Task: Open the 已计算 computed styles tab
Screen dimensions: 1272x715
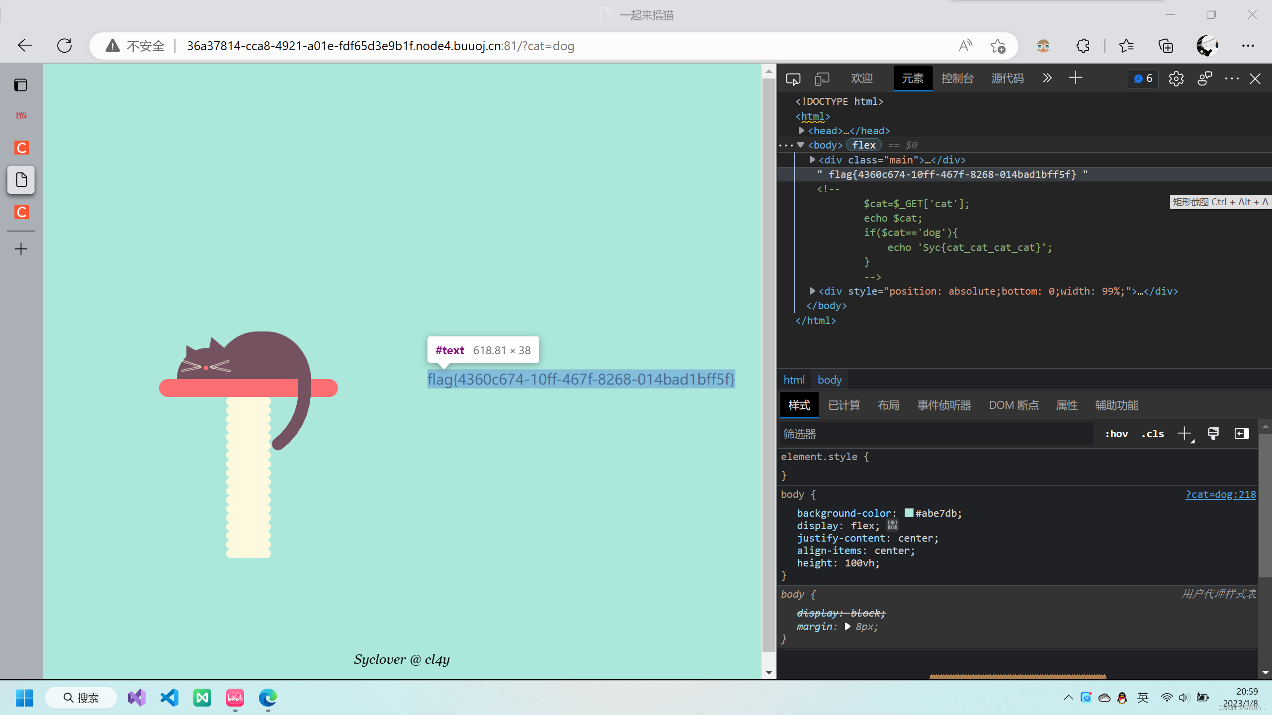Action: (x=844, y=405)
